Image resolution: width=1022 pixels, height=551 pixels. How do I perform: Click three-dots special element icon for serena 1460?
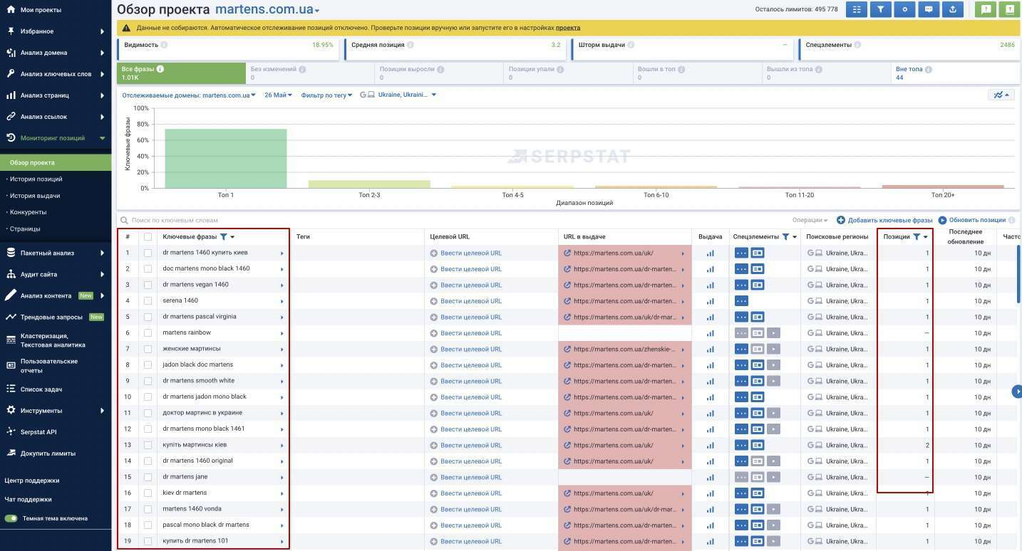(x=741, y=301)
